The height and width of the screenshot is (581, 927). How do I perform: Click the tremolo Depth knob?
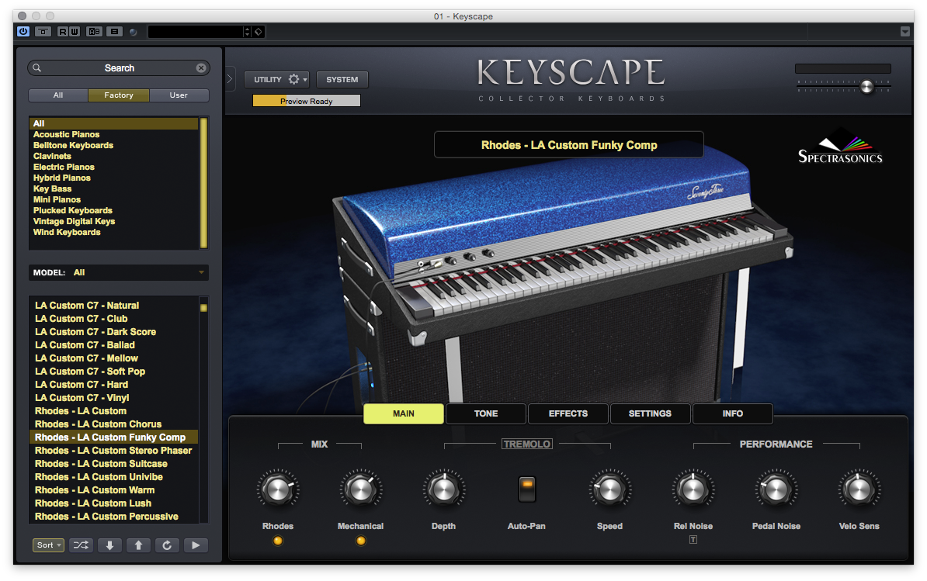(443, 489)
